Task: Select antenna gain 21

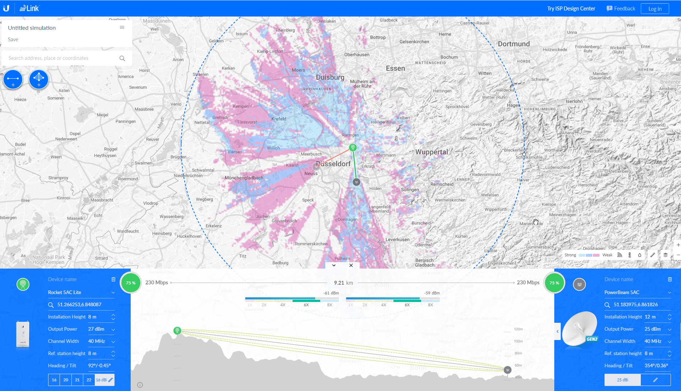Action: pos(77,380)
